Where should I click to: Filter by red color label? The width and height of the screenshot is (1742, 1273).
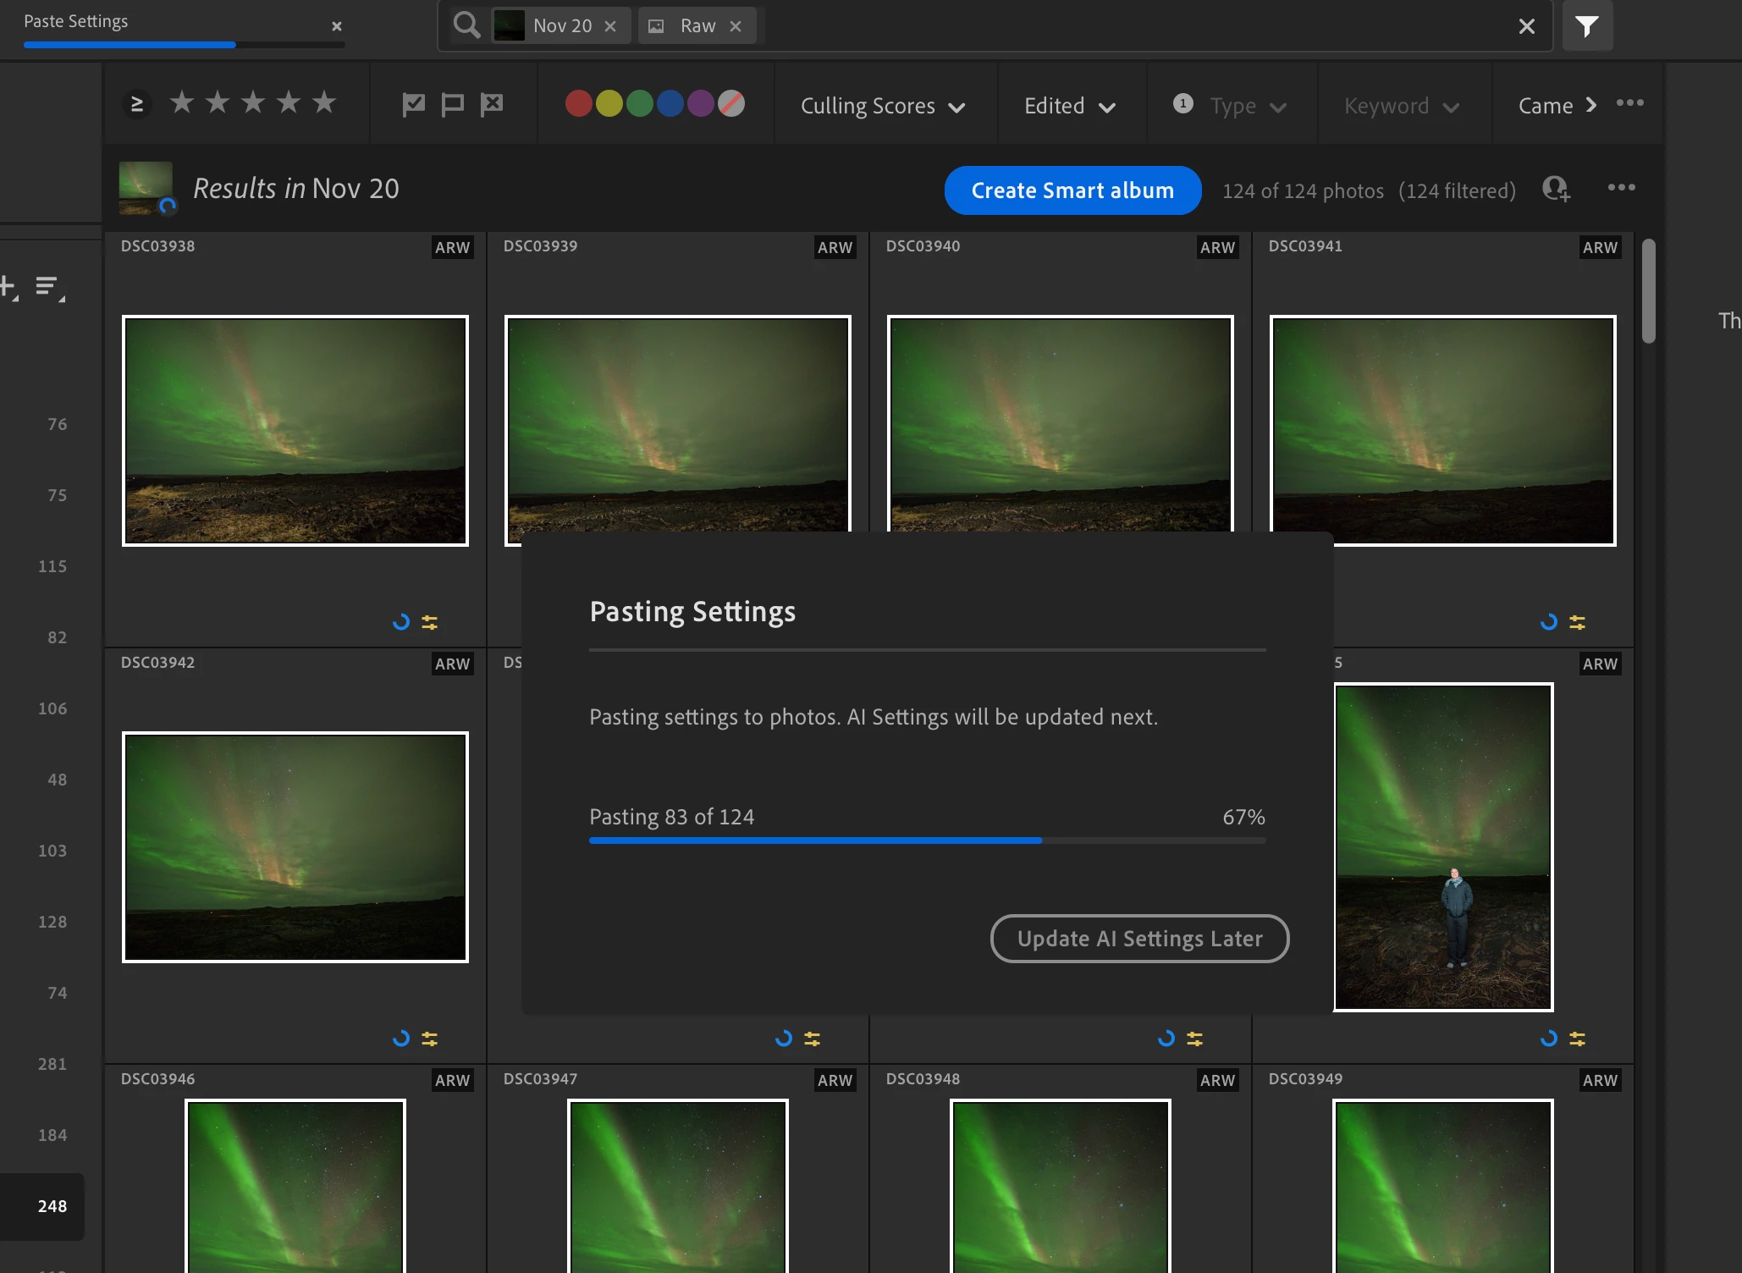pos(579,103)
